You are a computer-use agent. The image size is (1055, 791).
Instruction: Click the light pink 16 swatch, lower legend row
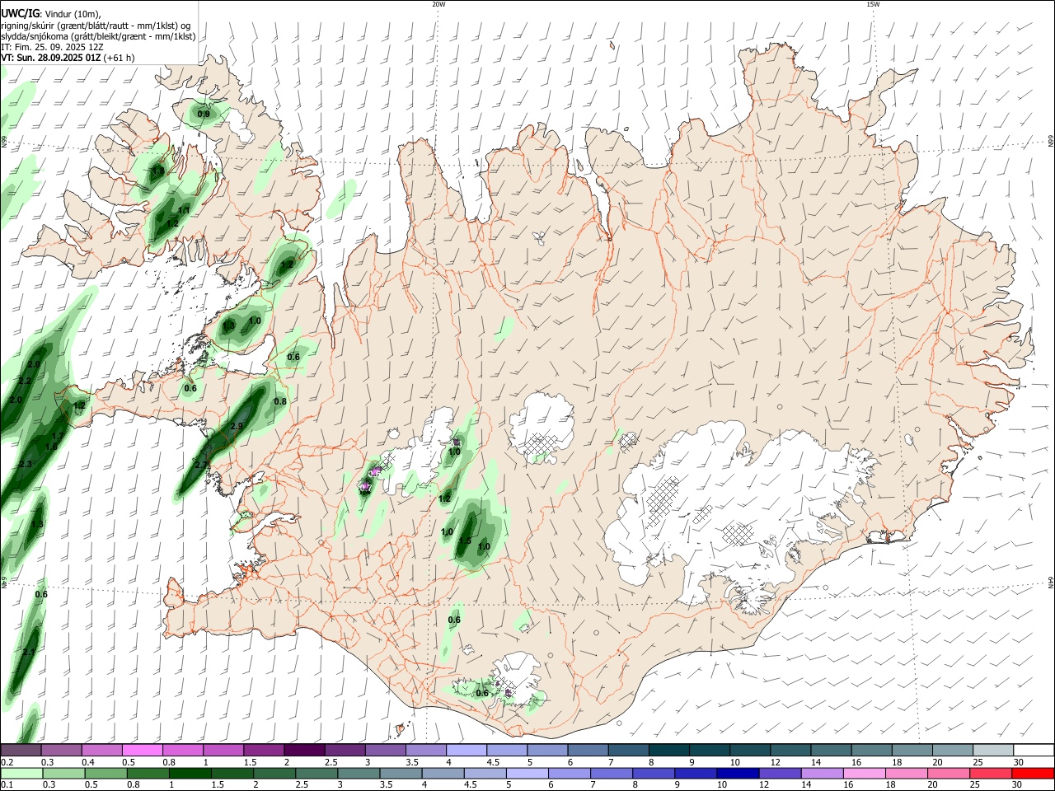coord(865,773)
